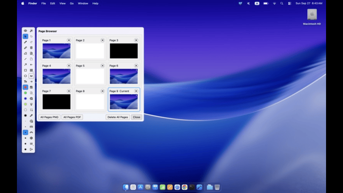Click the area selection capture icon
This screenshot has width=343, height=193.
(31, 110)
